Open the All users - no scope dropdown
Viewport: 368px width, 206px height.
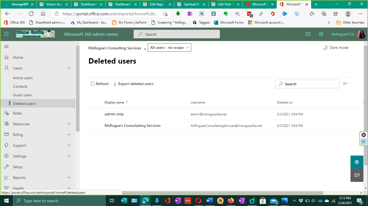(169, 47)
